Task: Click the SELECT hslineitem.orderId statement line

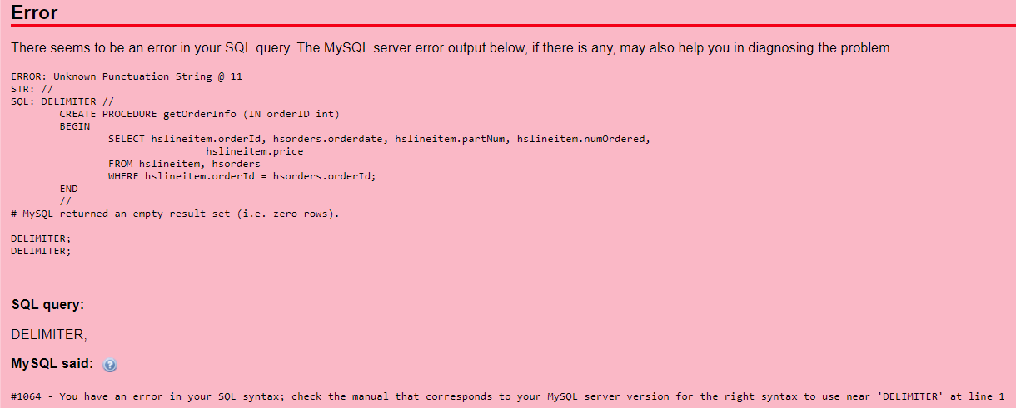Action: 379,139
